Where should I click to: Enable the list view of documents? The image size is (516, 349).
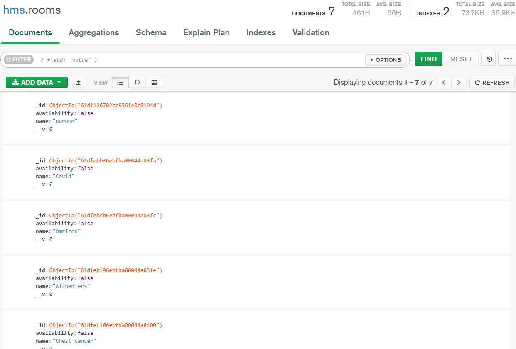120,82
